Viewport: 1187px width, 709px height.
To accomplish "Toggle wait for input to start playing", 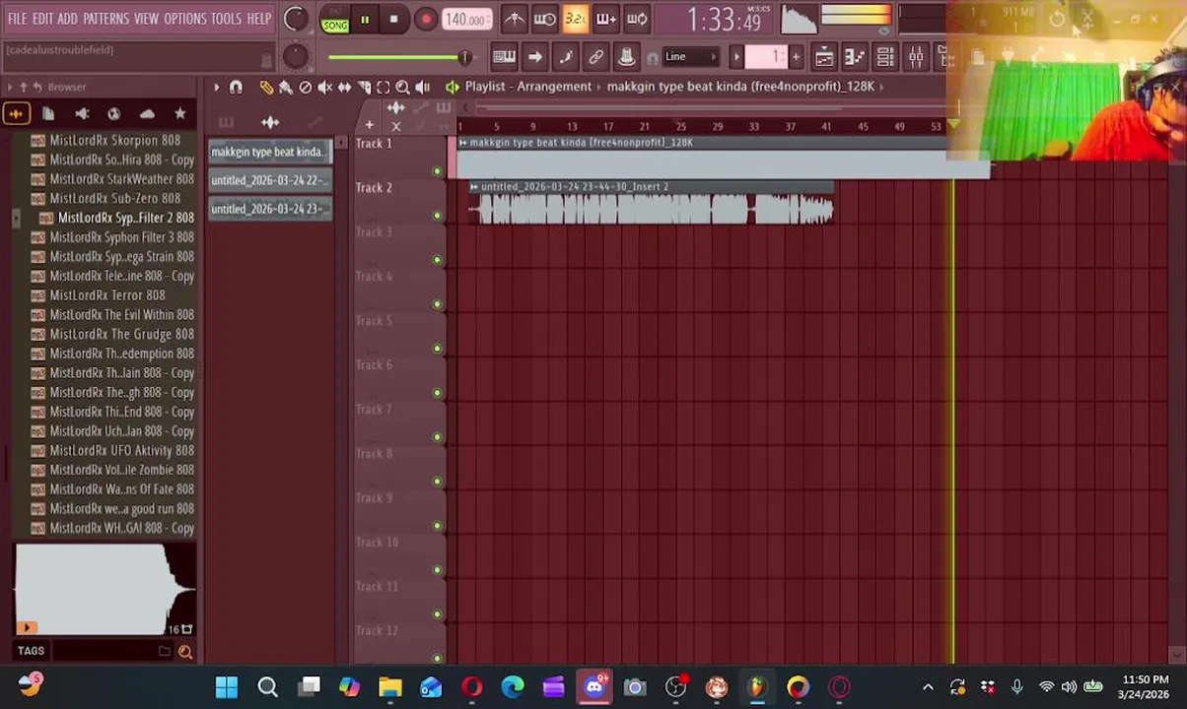I will tap(544, 19).
